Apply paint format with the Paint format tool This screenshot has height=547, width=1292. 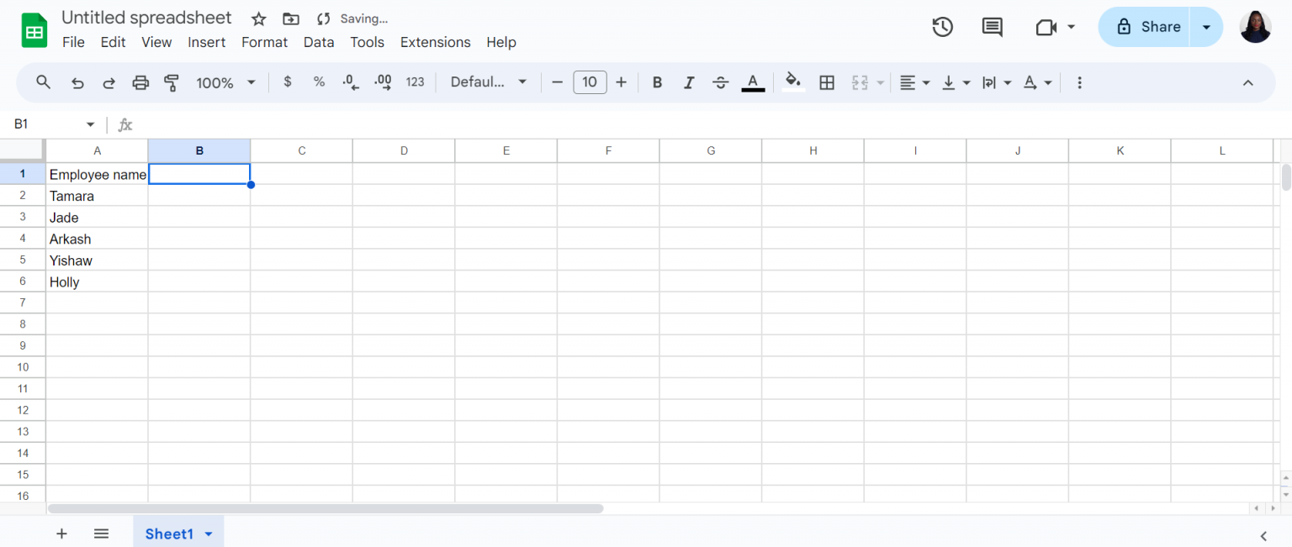[x=172, y=82]
